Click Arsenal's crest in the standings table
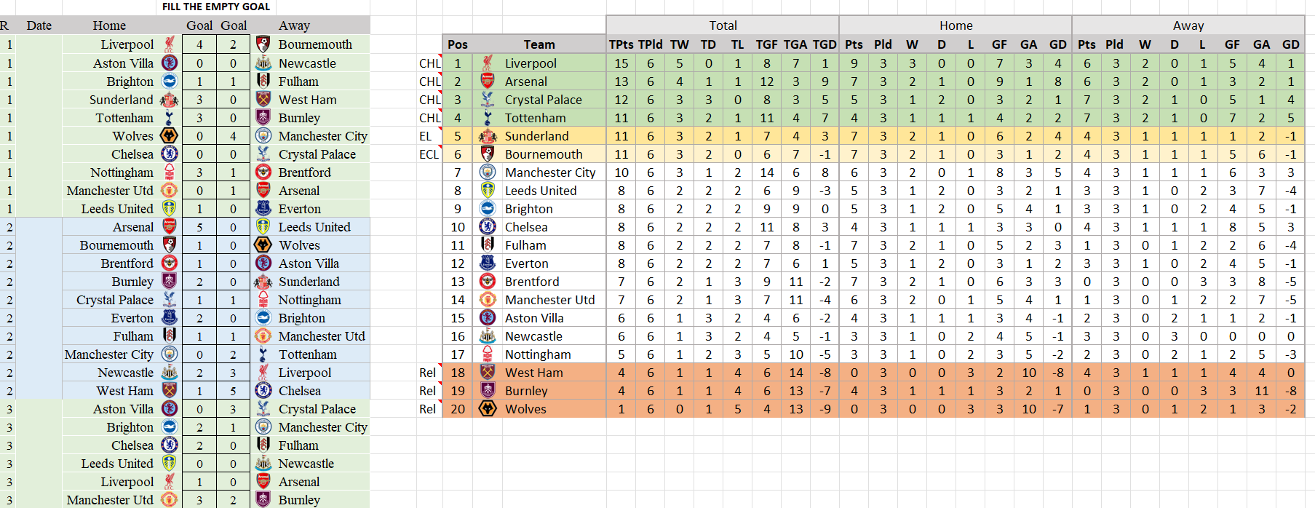This screenshot has height=508, width=1315. 488,82
